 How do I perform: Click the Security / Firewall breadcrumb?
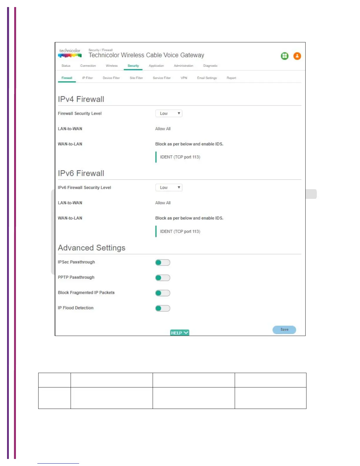(101, 50)
